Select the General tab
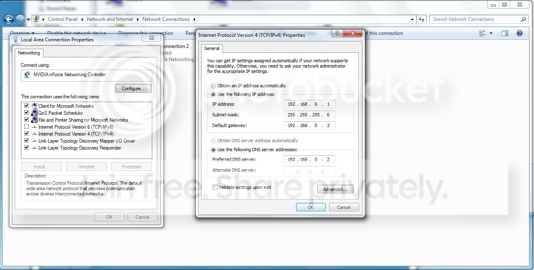This screenshot has height=270, width=534. pyautogui.click(x=212, y=48)
